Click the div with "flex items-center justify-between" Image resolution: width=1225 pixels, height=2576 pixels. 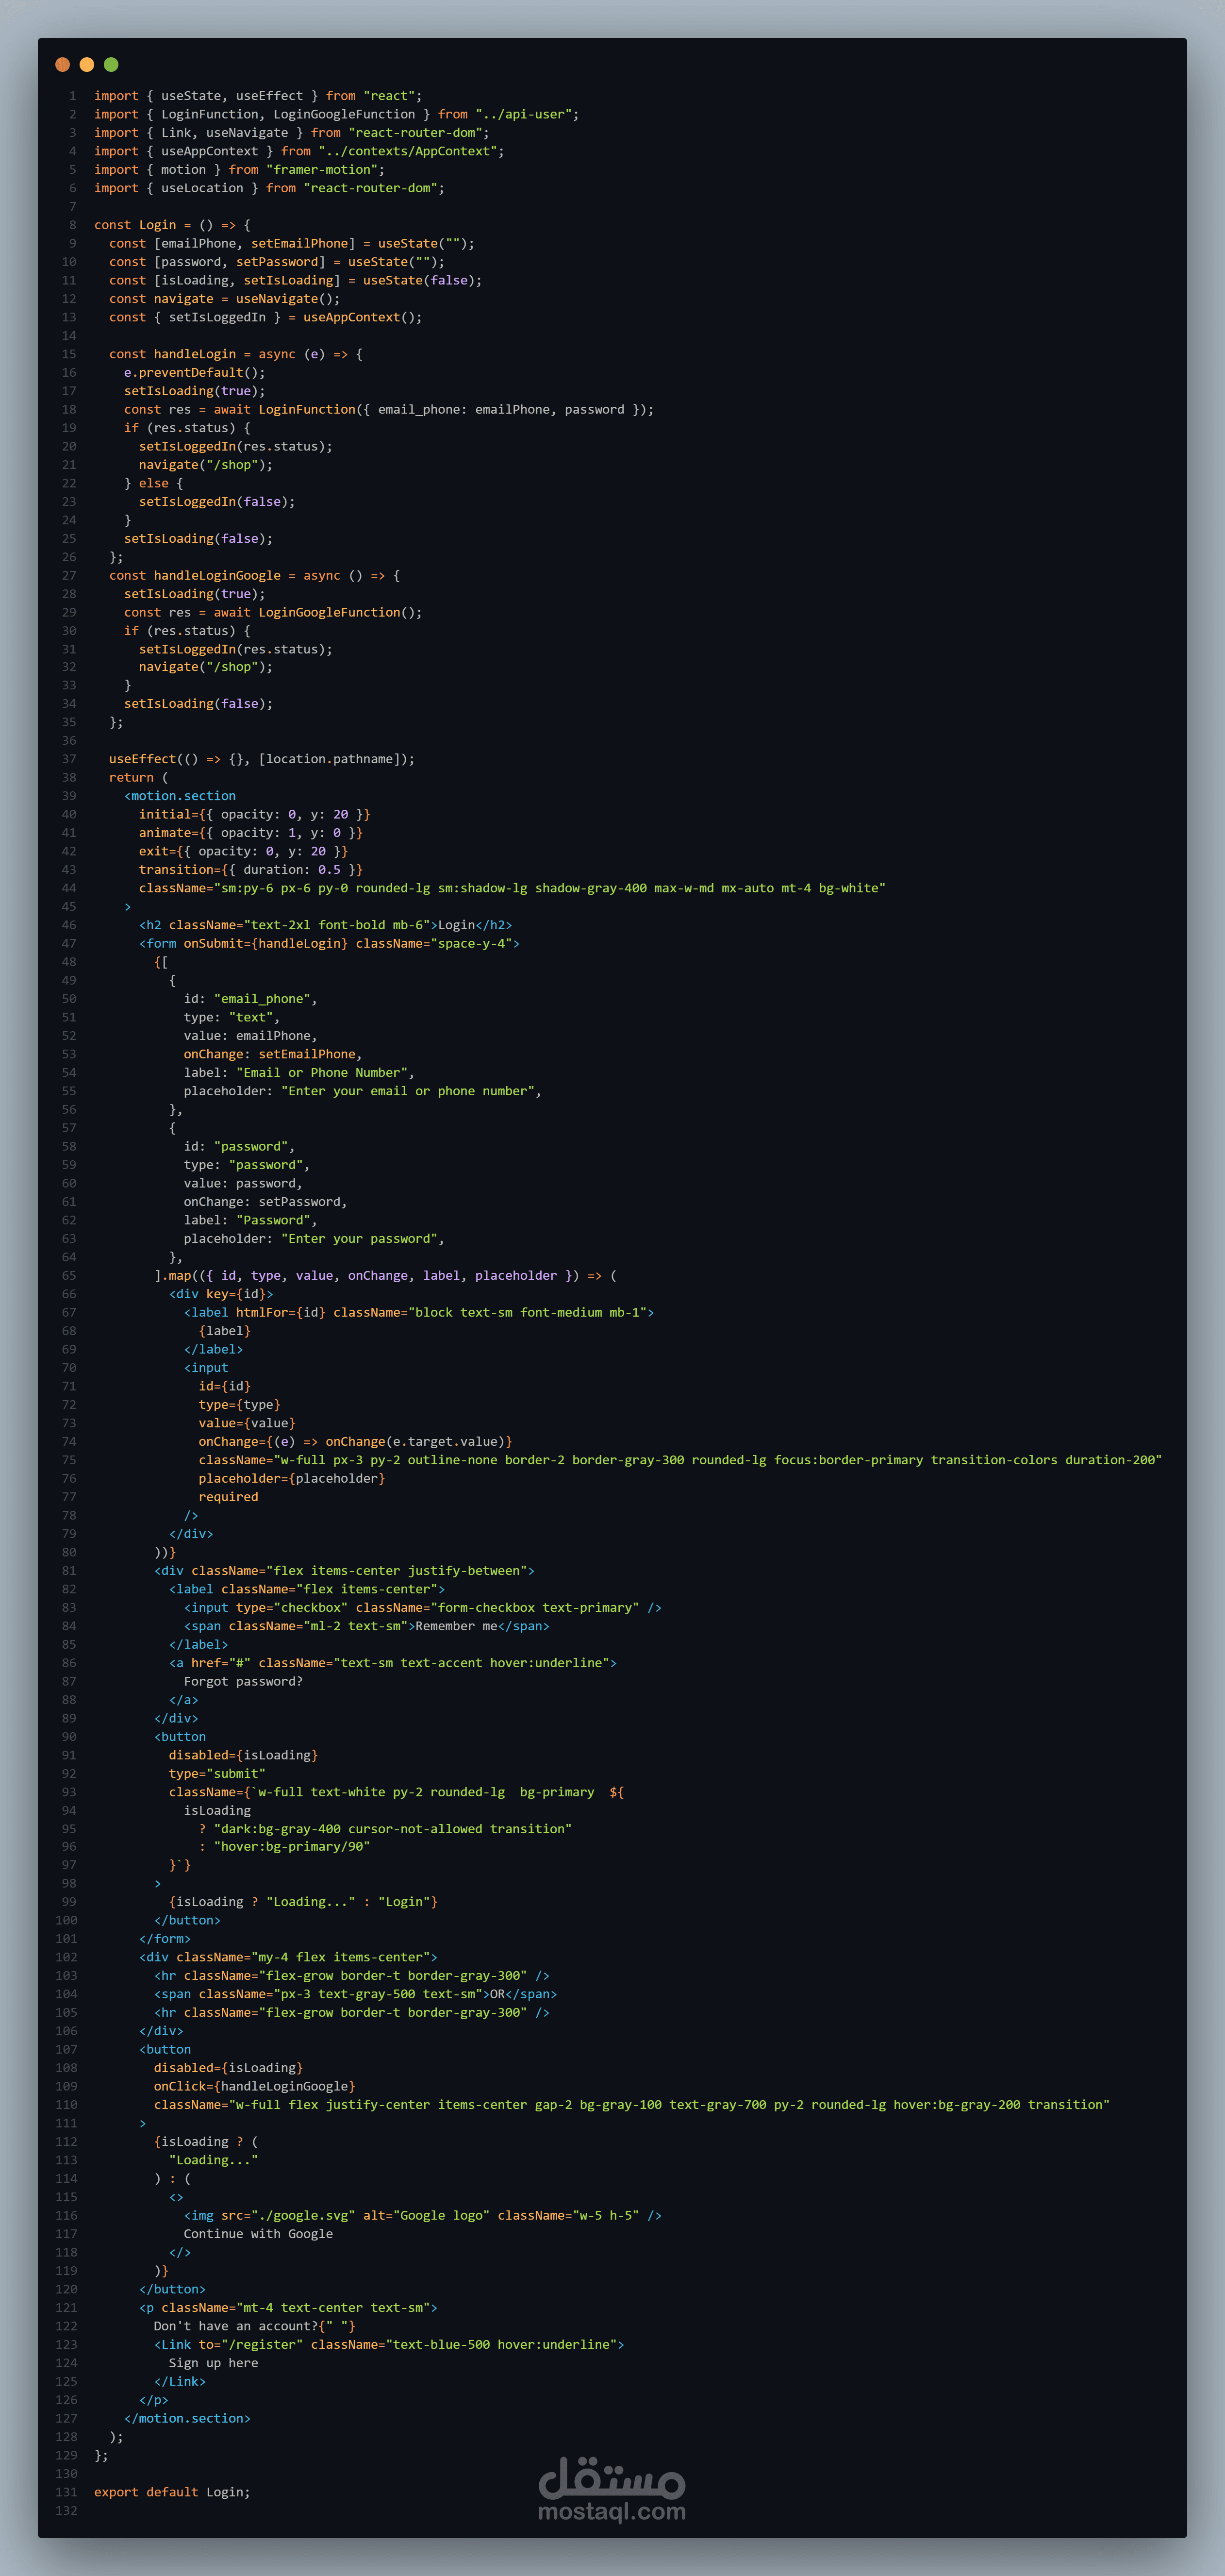click(345, 1571)
